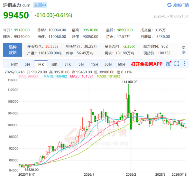
Task: Click the 昨收 value 99340.00
Action: pos(22,37)
